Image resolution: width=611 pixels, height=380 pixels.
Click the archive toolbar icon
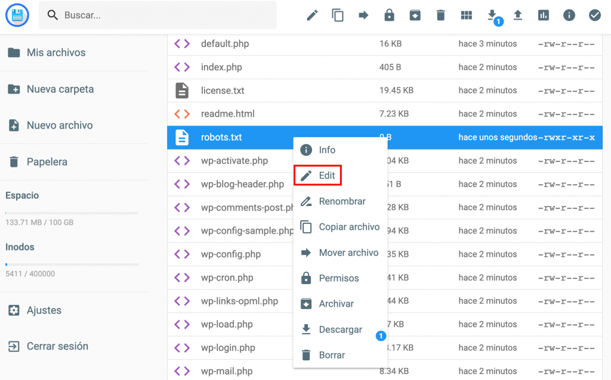click(x=415, y=15)
